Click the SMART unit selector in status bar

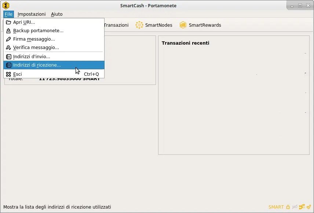click(x=276, y=207)
